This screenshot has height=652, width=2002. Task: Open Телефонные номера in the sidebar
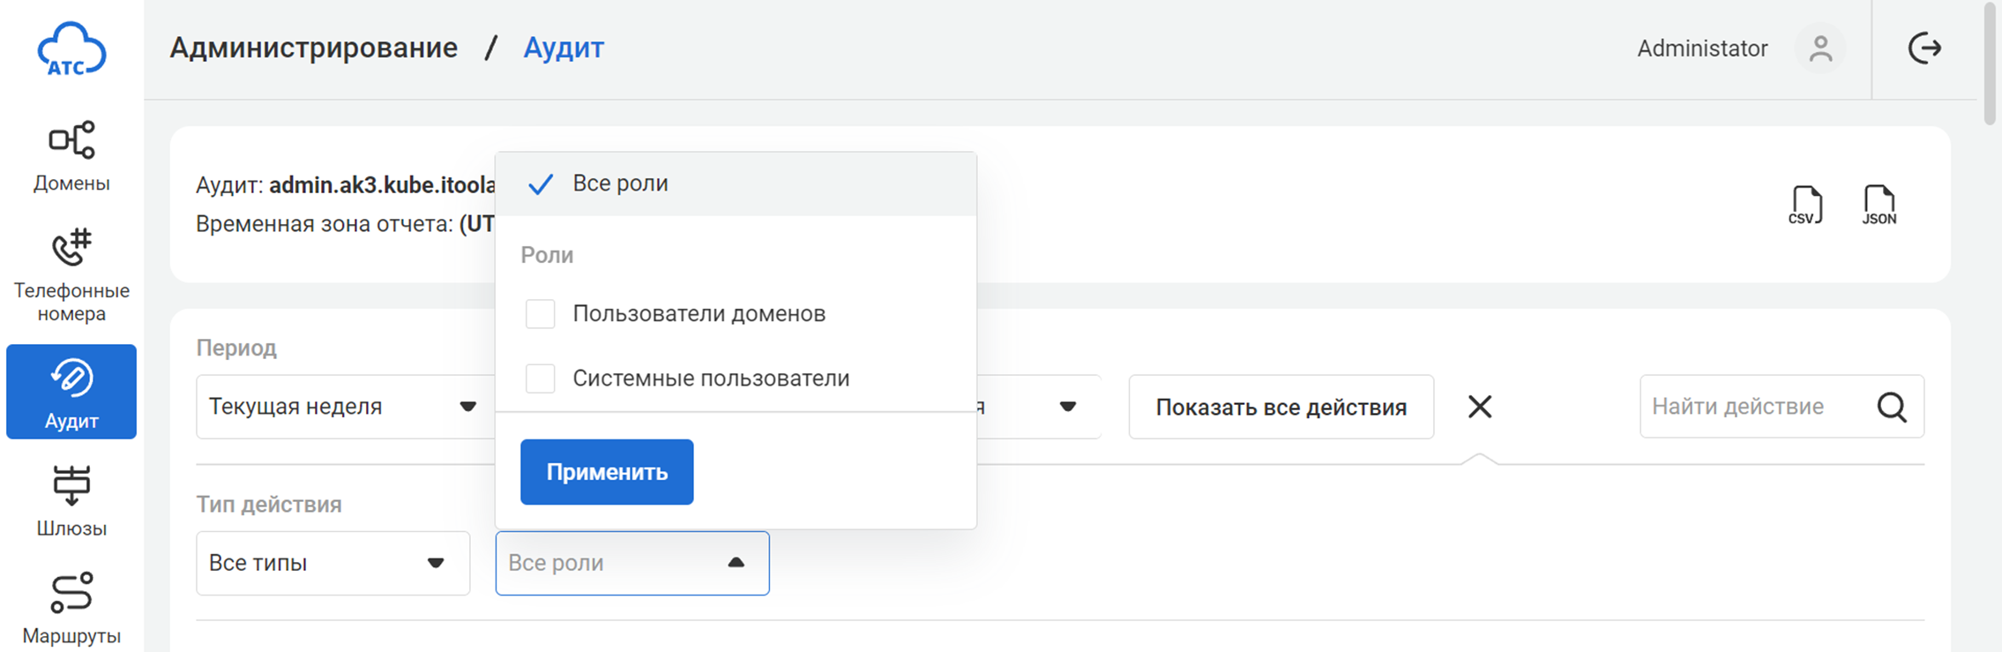click(71, 275)
